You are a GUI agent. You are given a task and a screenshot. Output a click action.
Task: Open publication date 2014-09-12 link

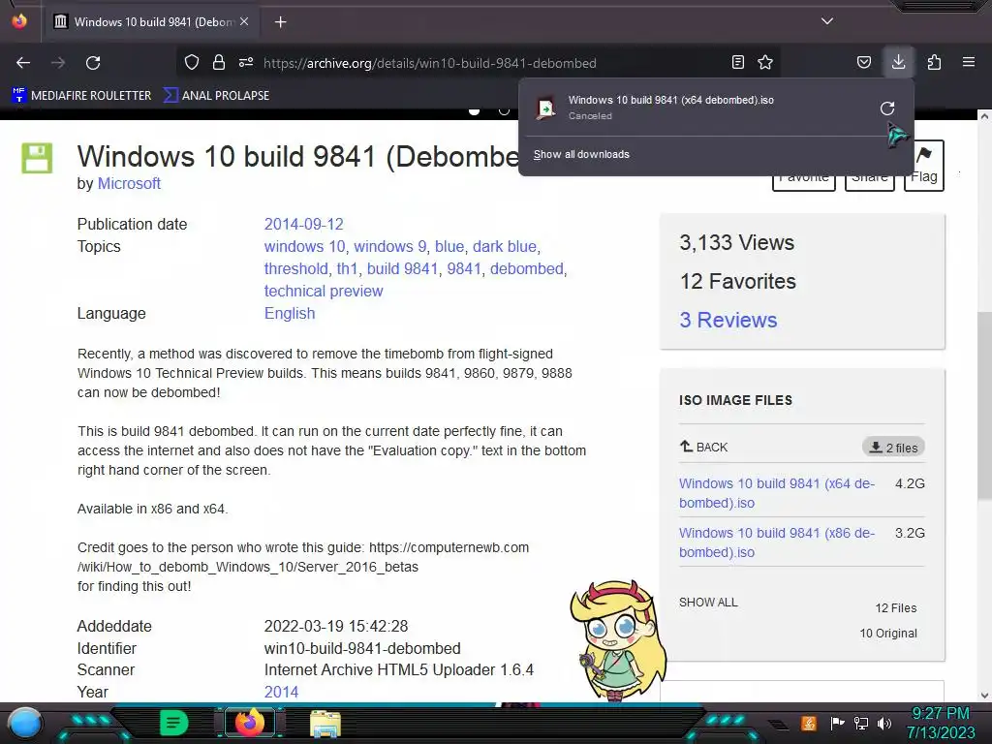(x=303, y=224)
